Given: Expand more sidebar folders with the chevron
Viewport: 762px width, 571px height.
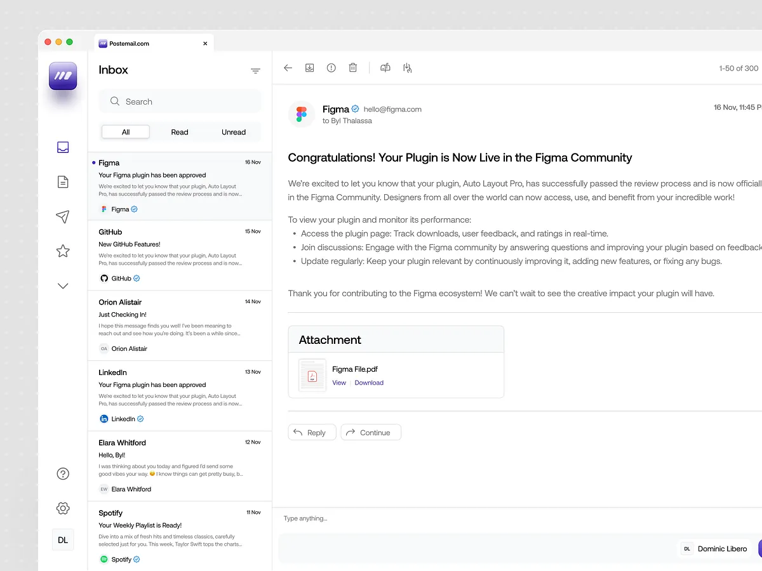Looking at the screenshot, I should (x=63, y=286).
